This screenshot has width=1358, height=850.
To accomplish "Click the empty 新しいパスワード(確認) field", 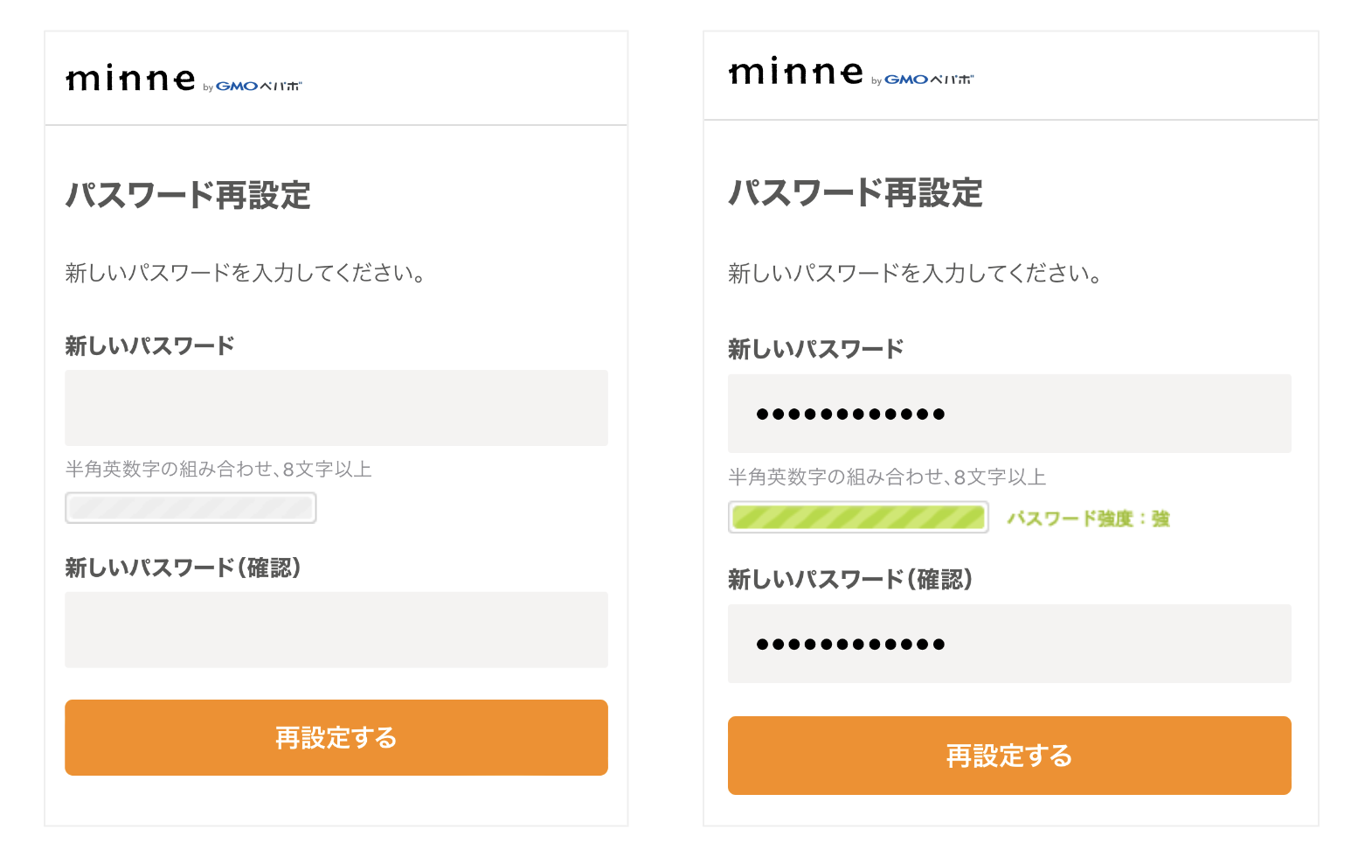I will click(336, 630).
